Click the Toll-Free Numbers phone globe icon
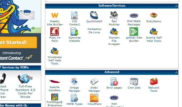The height and width of the screenshot is (107, 182). coord(25,79)
